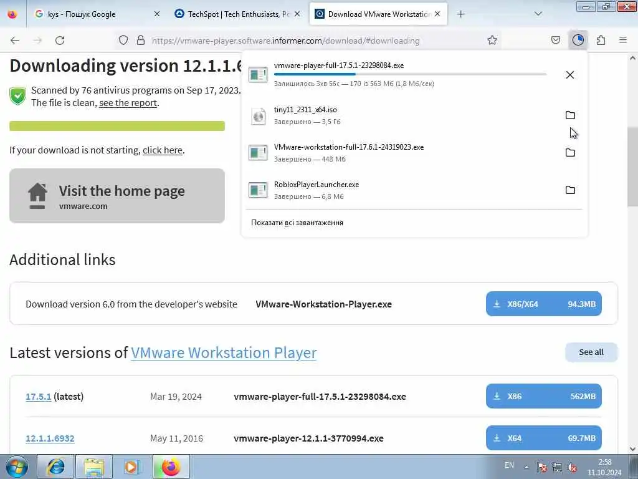Open the network tray icon

(557, 467)
